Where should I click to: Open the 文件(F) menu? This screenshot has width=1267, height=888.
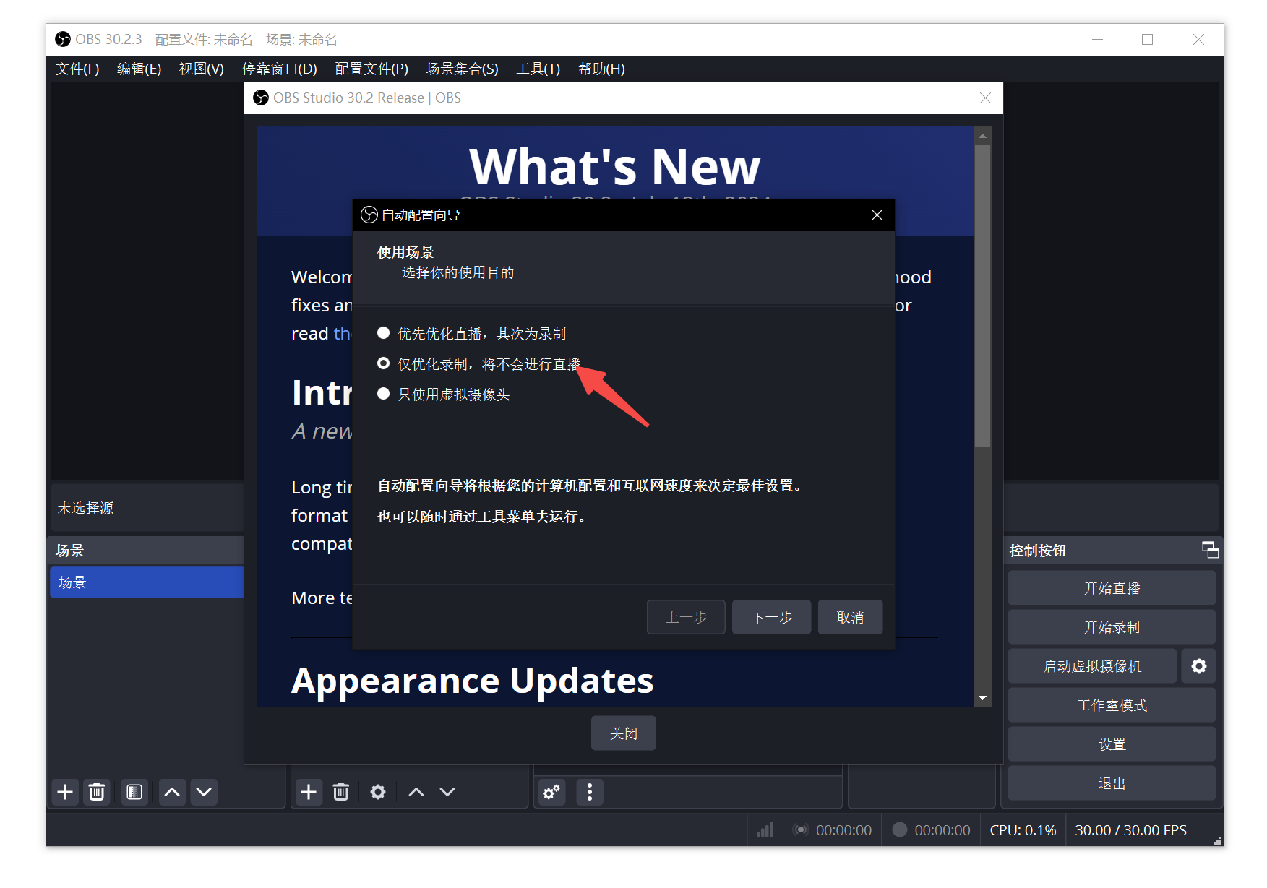(x=77, y=69)
